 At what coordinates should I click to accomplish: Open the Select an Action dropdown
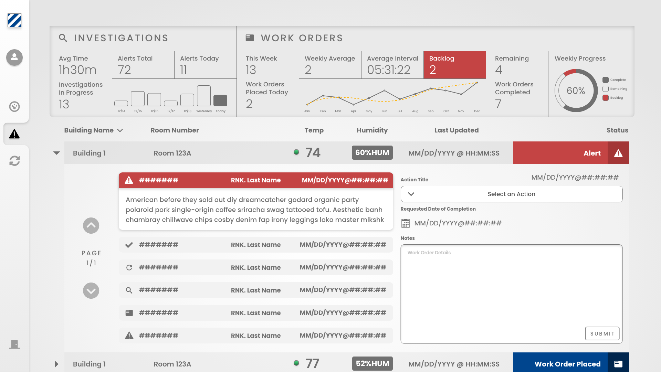[x=511, y=194]
